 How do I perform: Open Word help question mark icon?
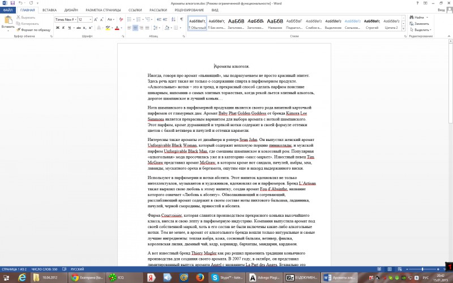point(417,3)
